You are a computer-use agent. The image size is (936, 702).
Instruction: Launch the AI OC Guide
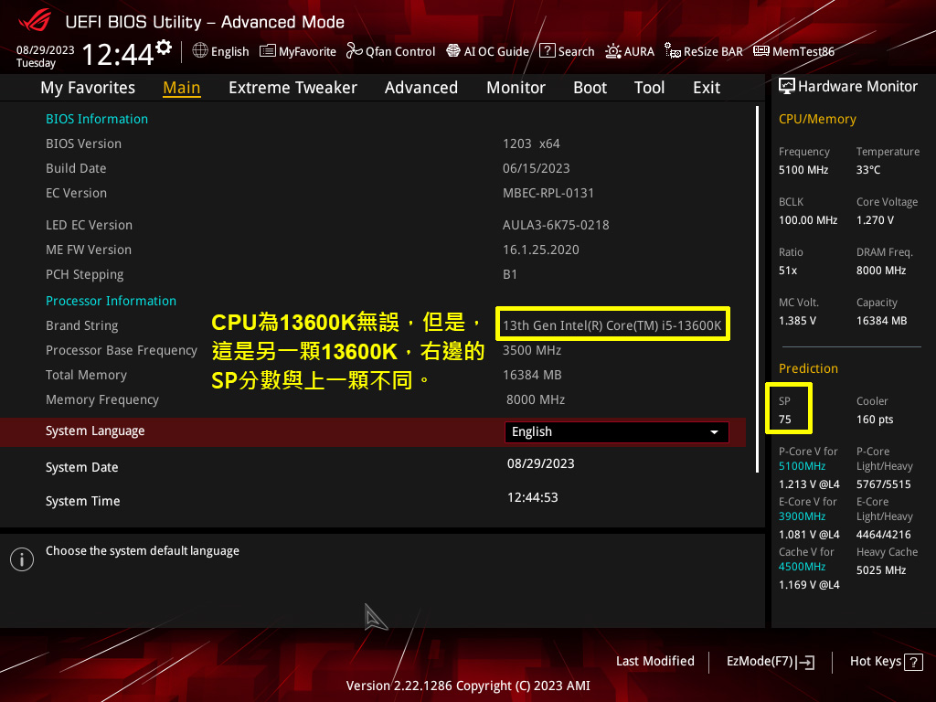click(x=487, y=51)
